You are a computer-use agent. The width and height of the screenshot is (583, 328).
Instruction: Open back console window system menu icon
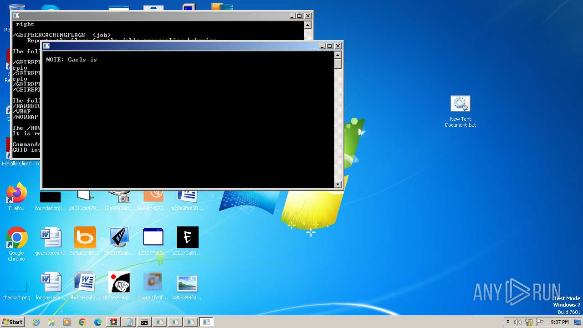click(x=16, y=15)
